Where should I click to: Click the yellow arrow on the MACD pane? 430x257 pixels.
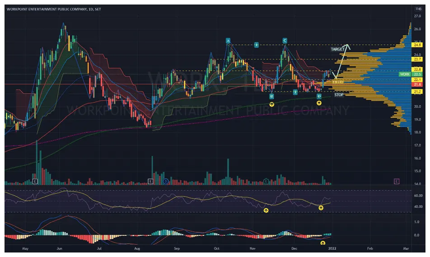click(323, 243)
